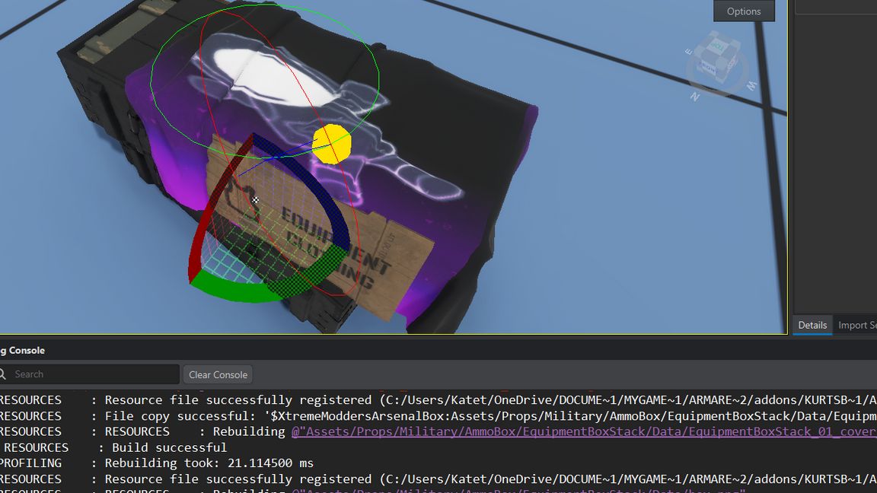
Task: Select the 'File copy successful' log line
Action: point(381,415)
